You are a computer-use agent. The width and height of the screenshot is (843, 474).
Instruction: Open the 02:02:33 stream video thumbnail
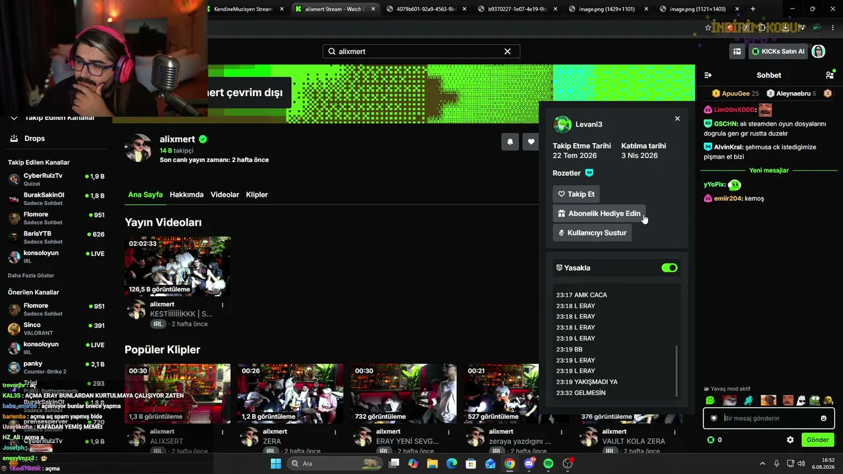click(178, 266)
